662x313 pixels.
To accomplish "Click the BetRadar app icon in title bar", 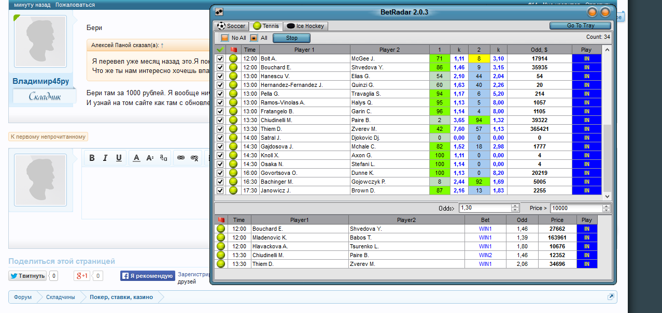I will click(x=219, y=12).
